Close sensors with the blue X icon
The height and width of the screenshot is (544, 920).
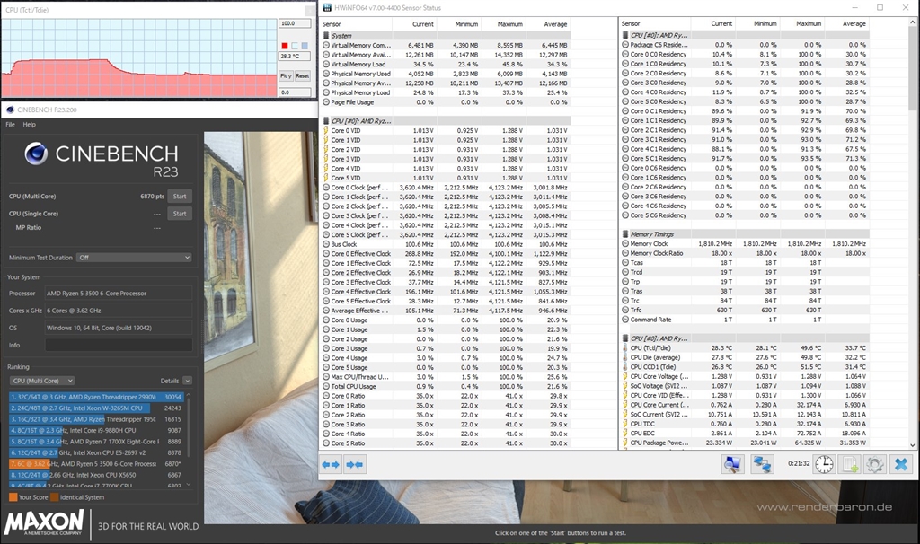900,464
